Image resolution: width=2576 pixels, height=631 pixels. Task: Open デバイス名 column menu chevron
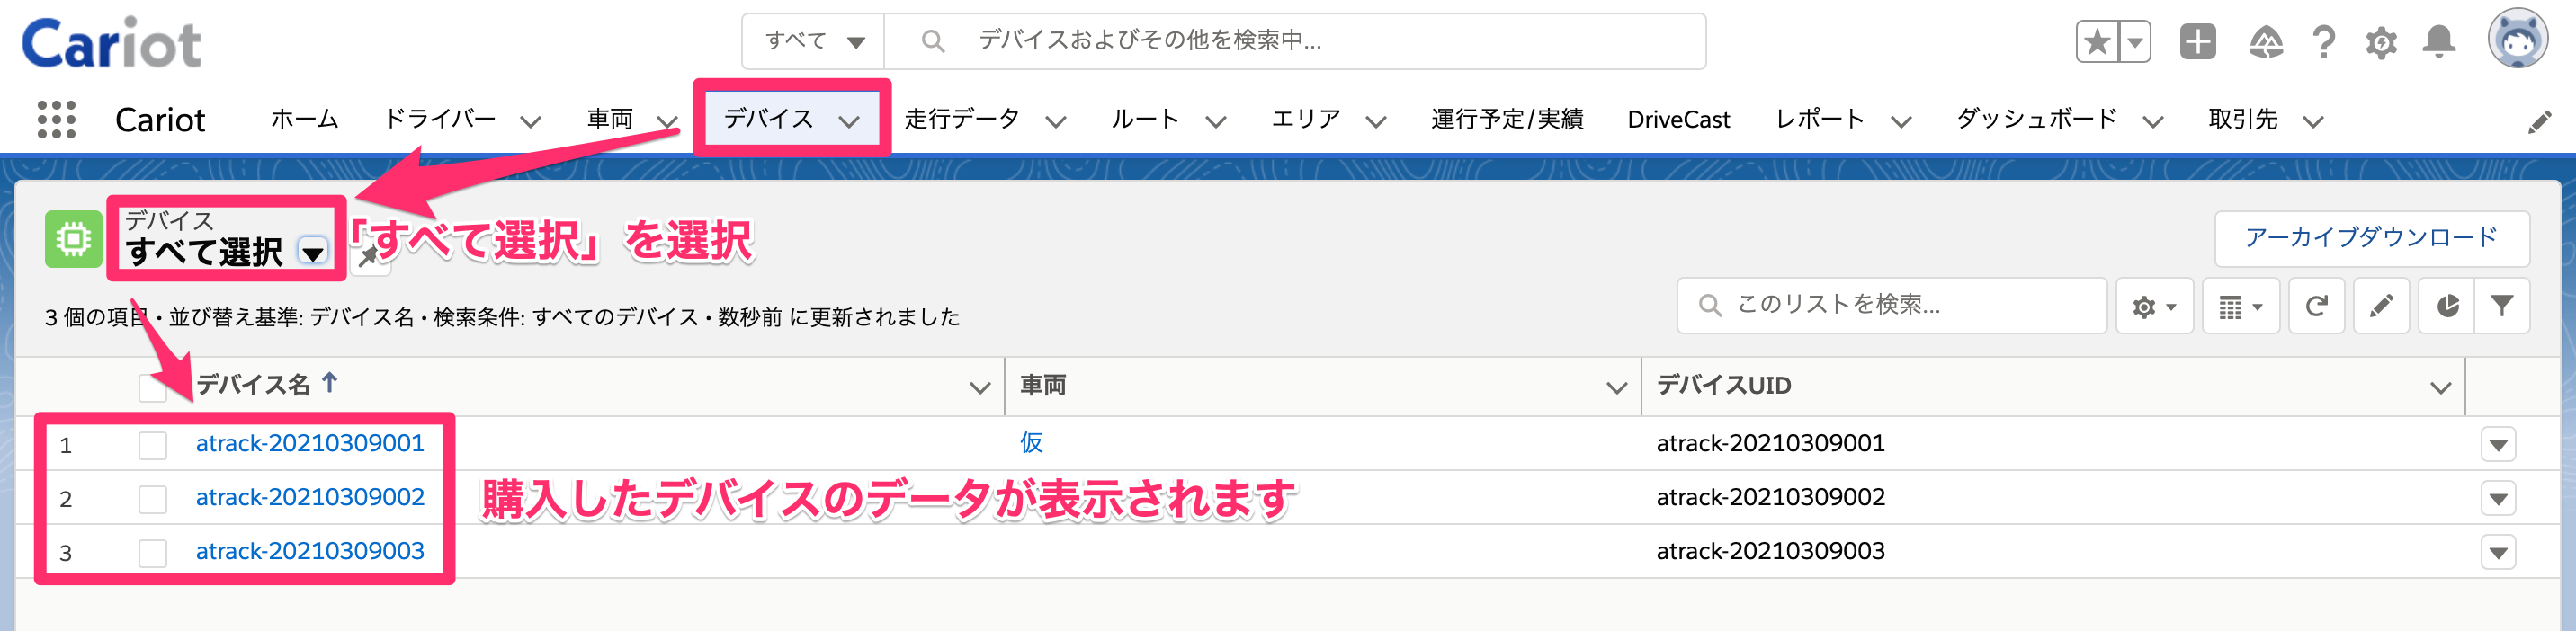coord(979,388)
